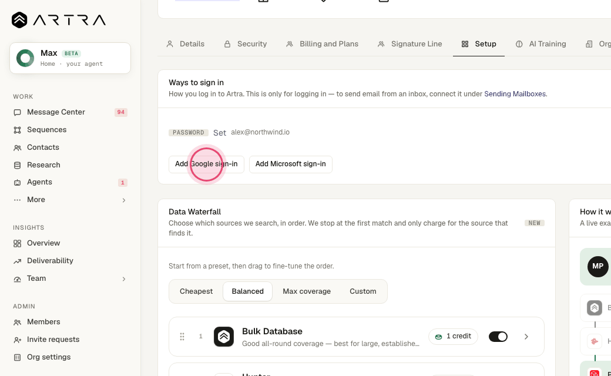This screenshot has height=376, width=611.
Task: Click the Invite requests icon
Action: pos(17,340)
